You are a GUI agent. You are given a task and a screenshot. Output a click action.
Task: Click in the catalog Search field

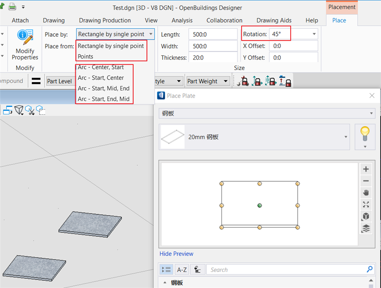287,269
